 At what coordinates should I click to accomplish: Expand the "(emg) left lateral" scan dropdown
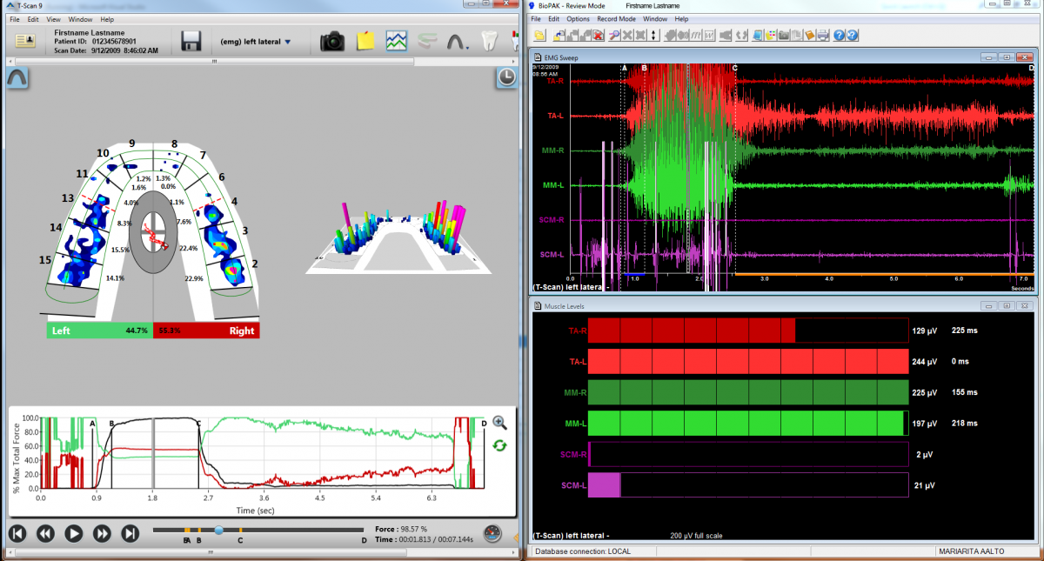(x=287, y=41)
